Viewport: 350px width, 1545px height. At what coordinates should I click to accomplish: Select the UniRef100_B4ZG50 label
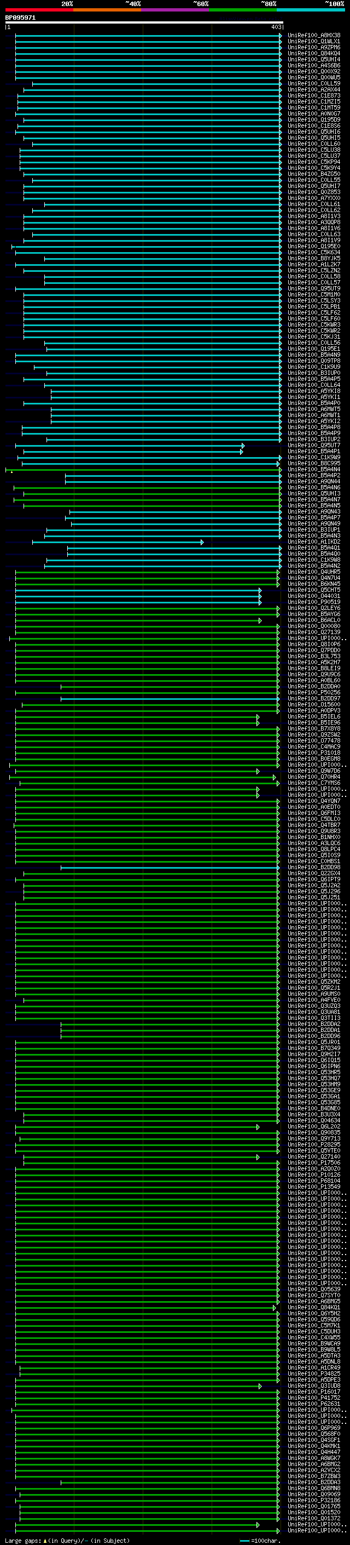pos(313,174)
